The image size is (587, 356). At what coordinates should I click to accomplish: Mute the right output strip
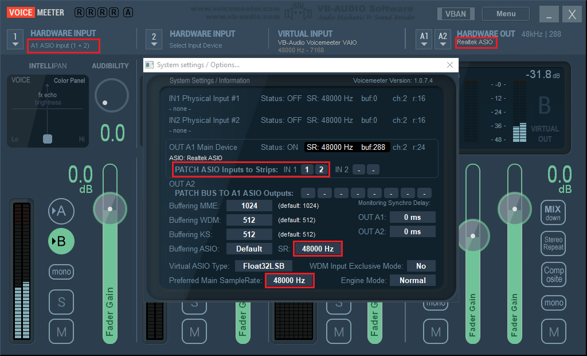click(553, 331)
